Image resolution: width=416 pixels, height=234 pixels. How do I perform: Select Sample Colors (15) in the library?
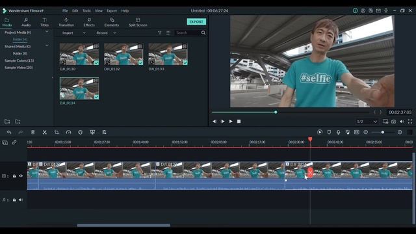coord(19,60)
